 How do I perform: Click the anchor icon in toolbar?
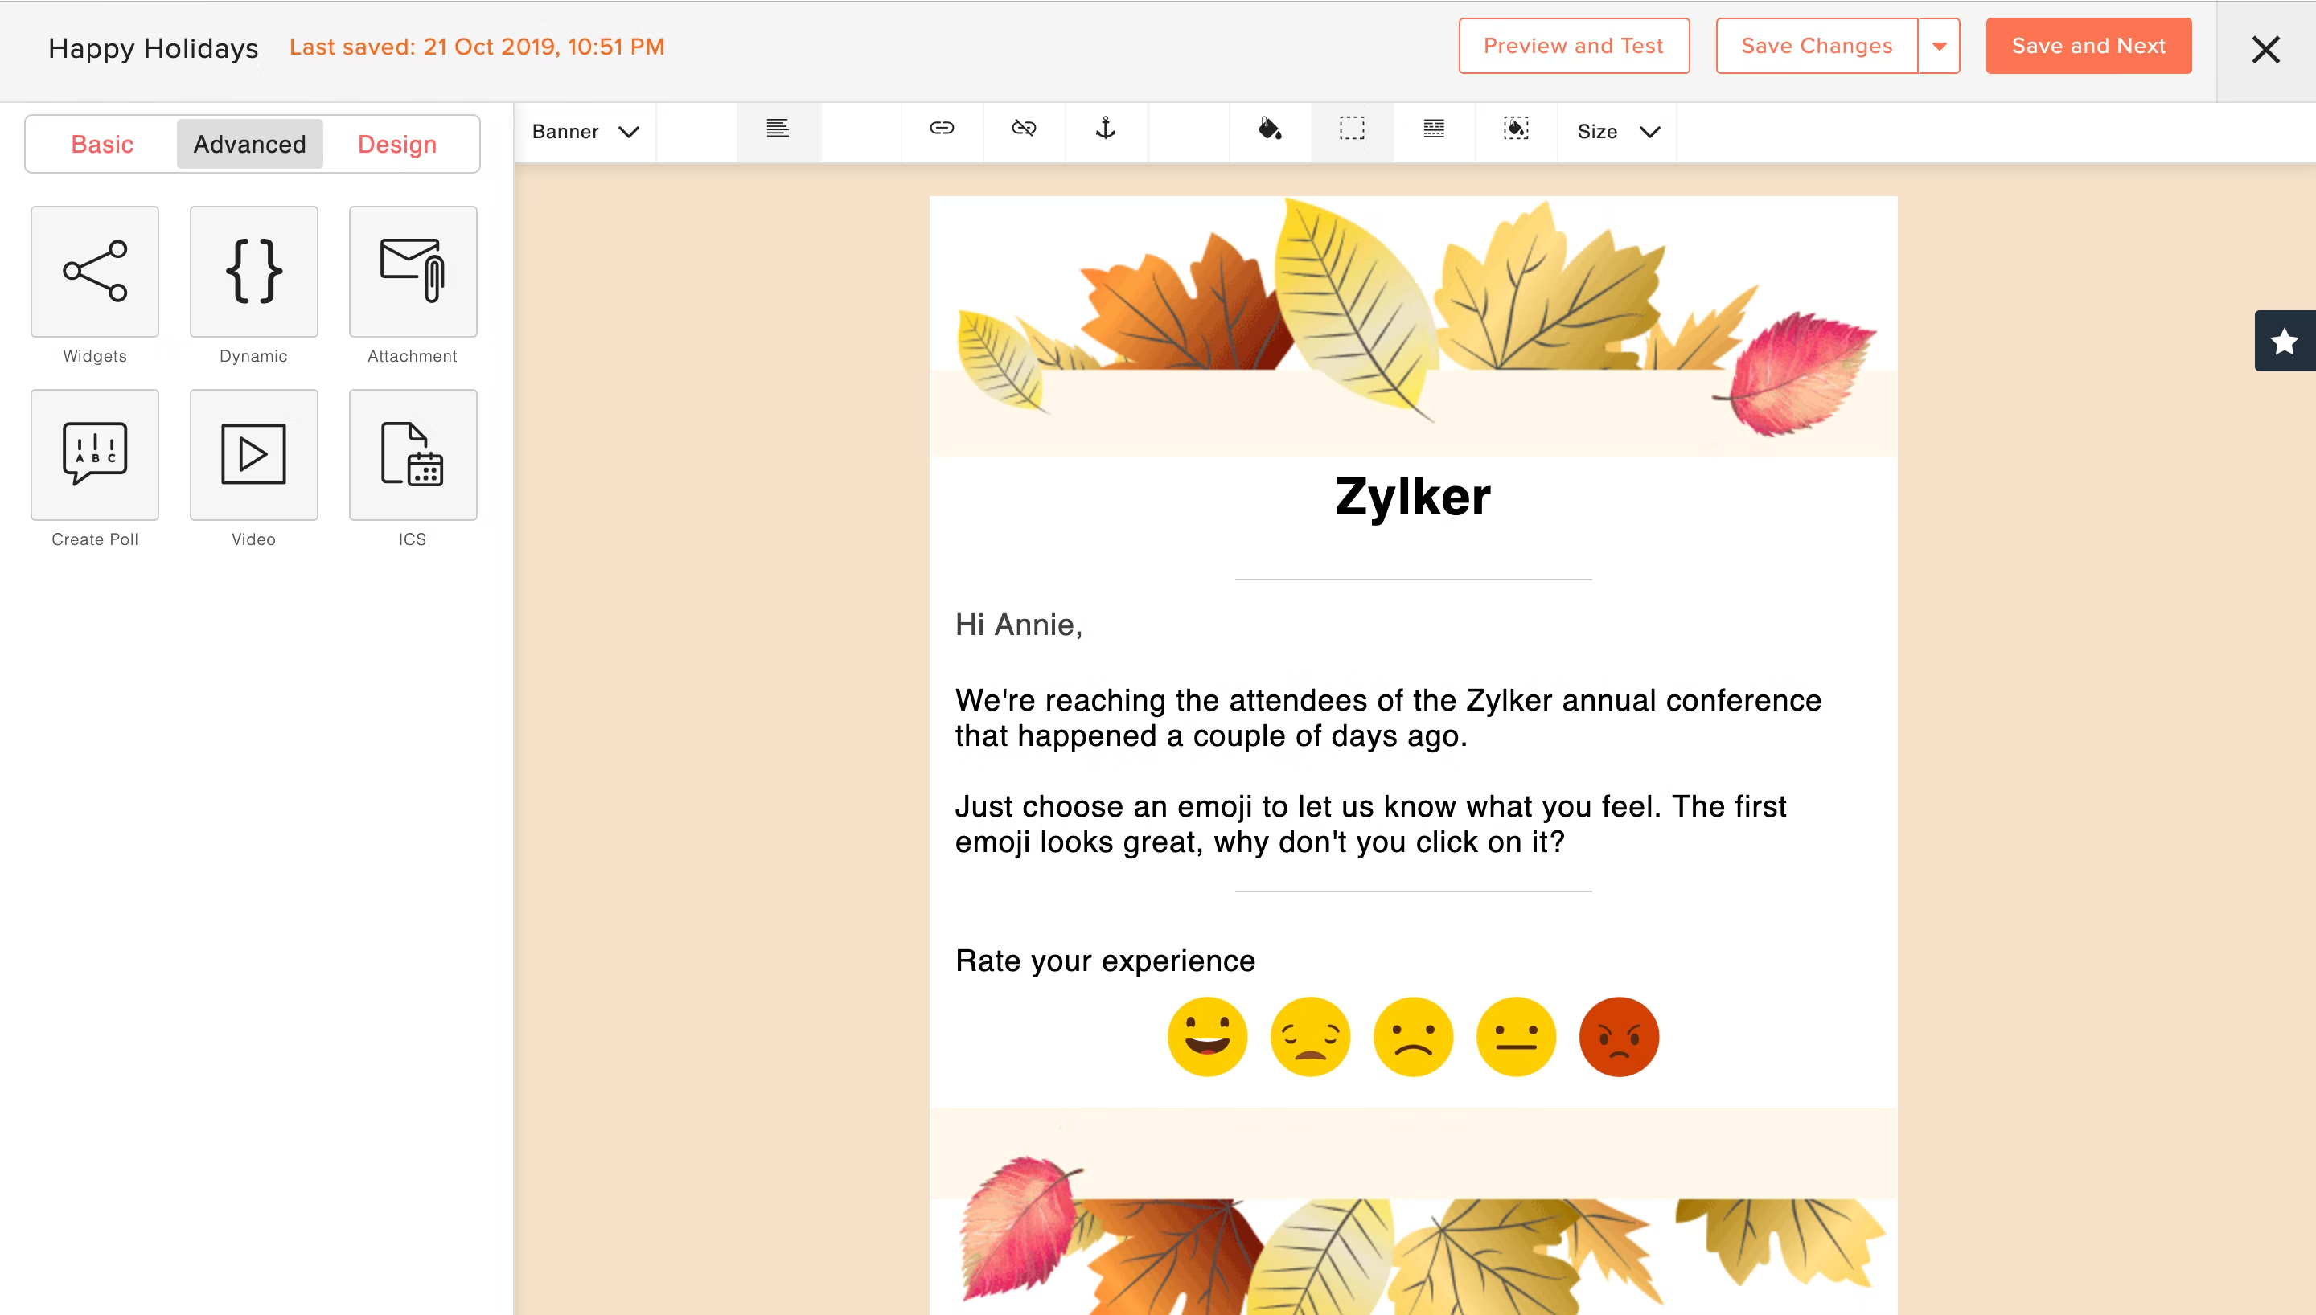[1106, 129]
